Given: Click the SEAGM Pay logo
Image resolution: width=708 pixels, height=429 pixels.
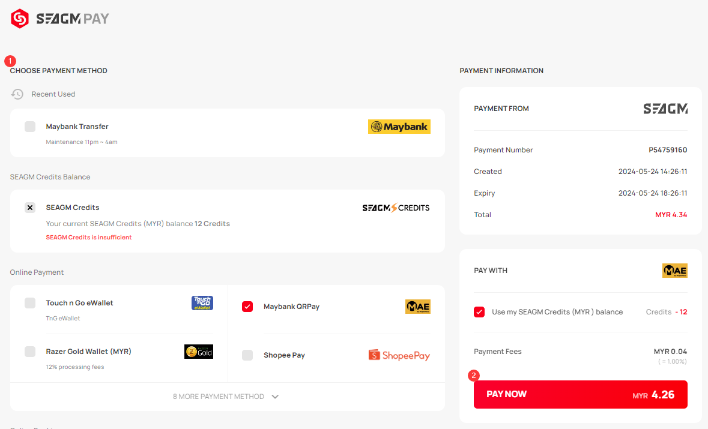Looking at the screenshot, I should point(59,19).
